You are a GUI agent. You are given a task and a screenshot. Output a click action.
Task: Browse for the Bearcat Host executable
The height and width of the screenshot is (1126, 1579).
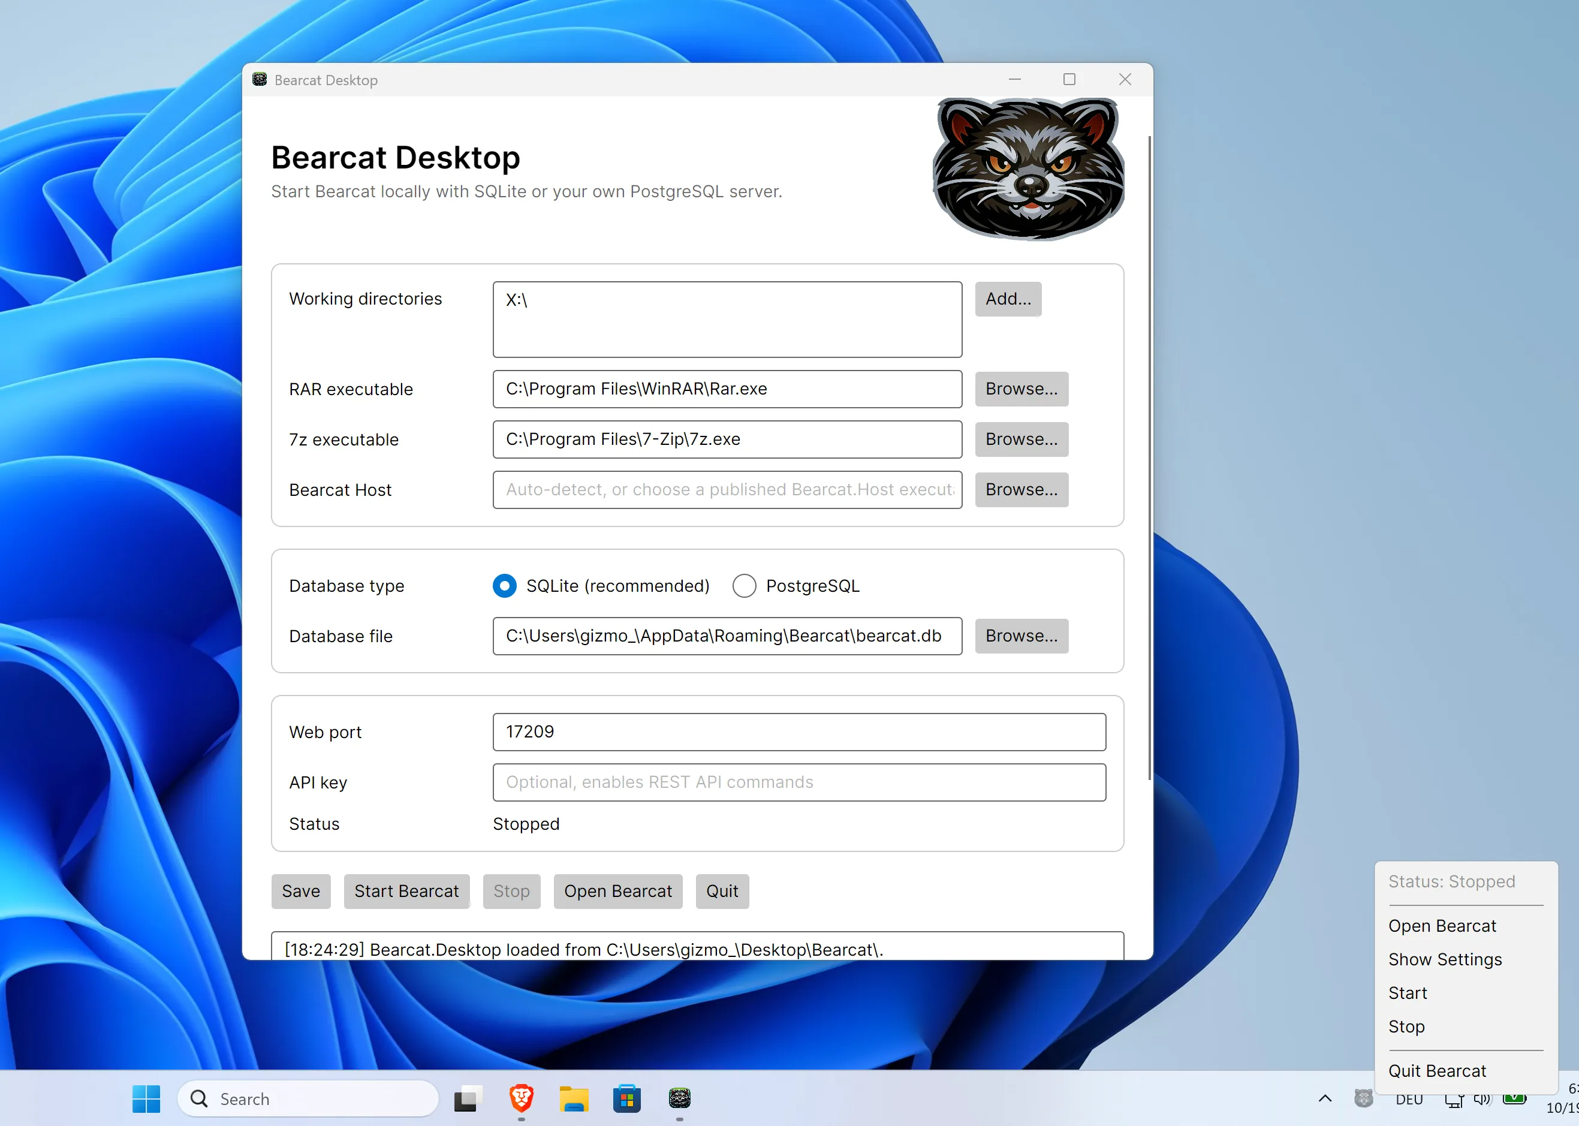[1021, 489]
